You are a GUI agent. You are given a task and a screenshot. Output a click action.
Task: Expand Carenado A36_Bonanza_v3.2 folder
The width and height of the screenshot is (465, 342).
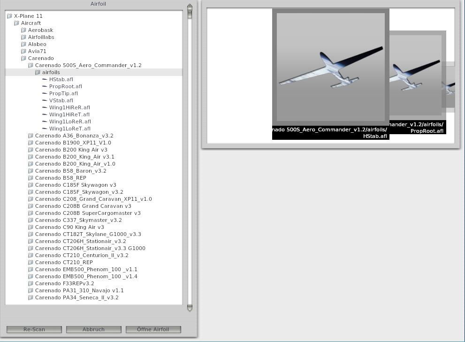point(30,136)
